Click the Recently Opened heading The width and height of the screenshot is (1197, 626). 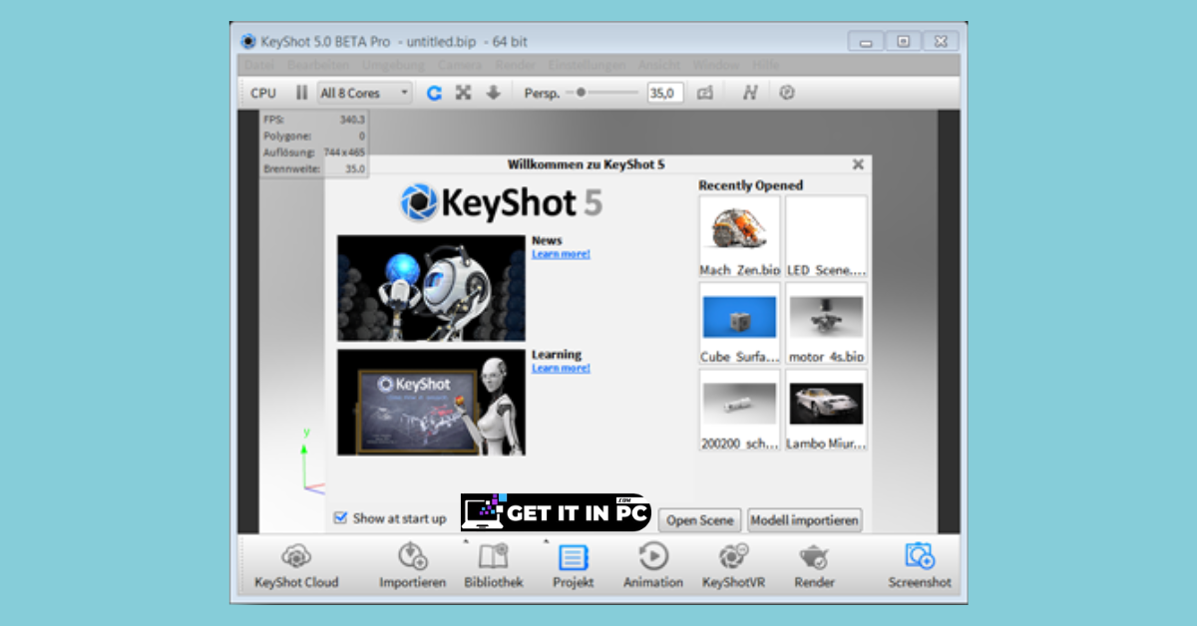(x=750, y=185)
